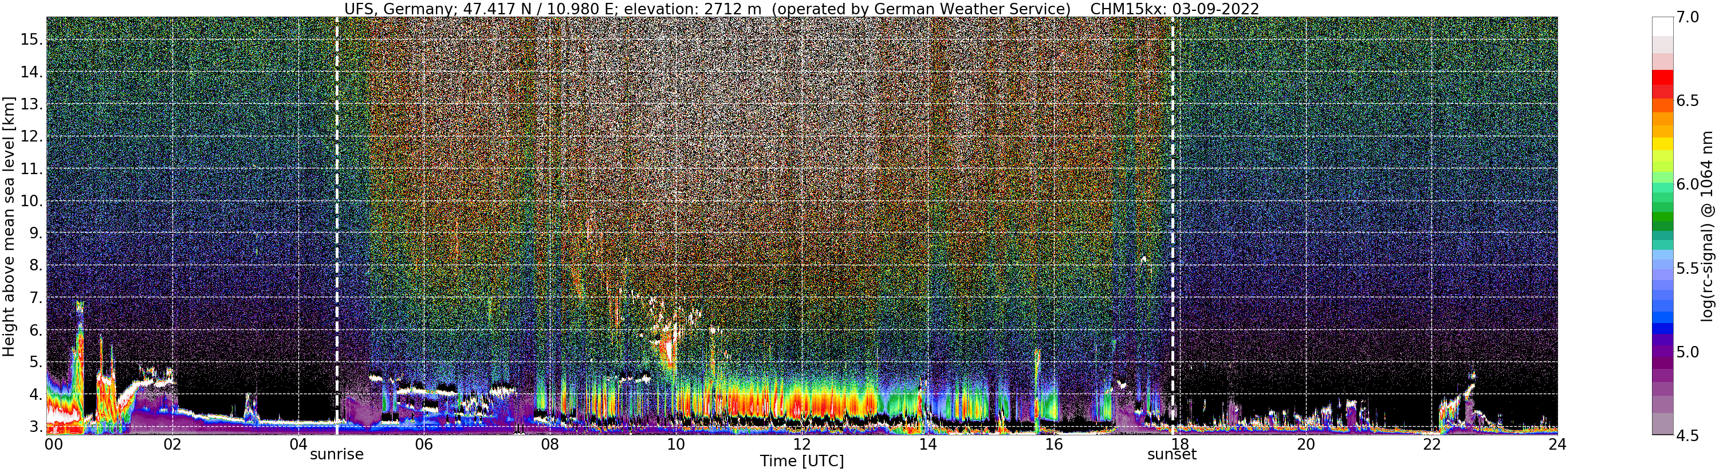This screenshot has width=1719, height=472.
Task: Click the '3.' height axis tick label
Action: click(x=36, y=427)
